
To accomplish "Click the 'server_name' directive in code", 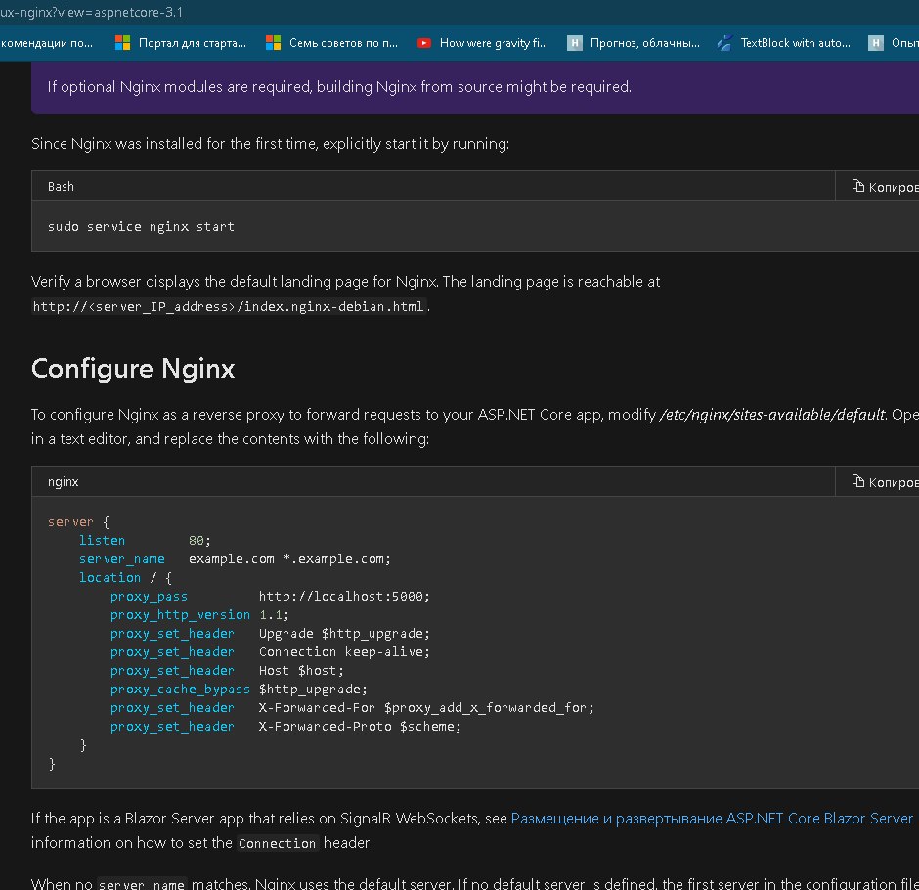I will pyautogui.click(x=122, y=559).
